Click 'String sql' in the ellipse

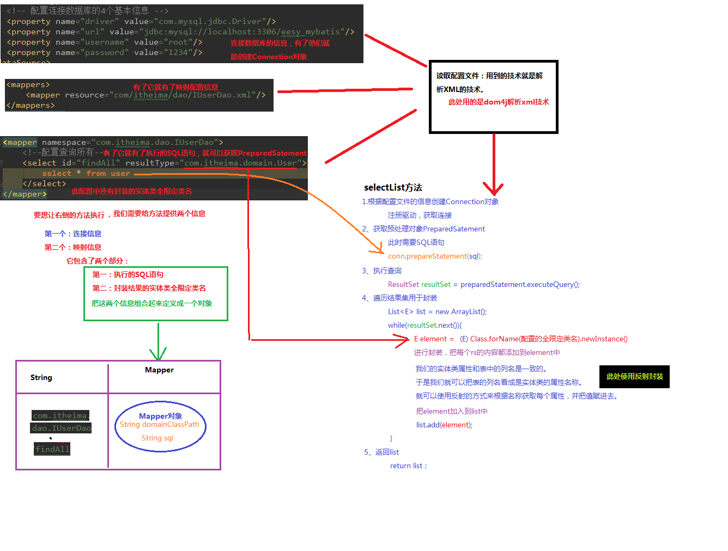(157, 438)
